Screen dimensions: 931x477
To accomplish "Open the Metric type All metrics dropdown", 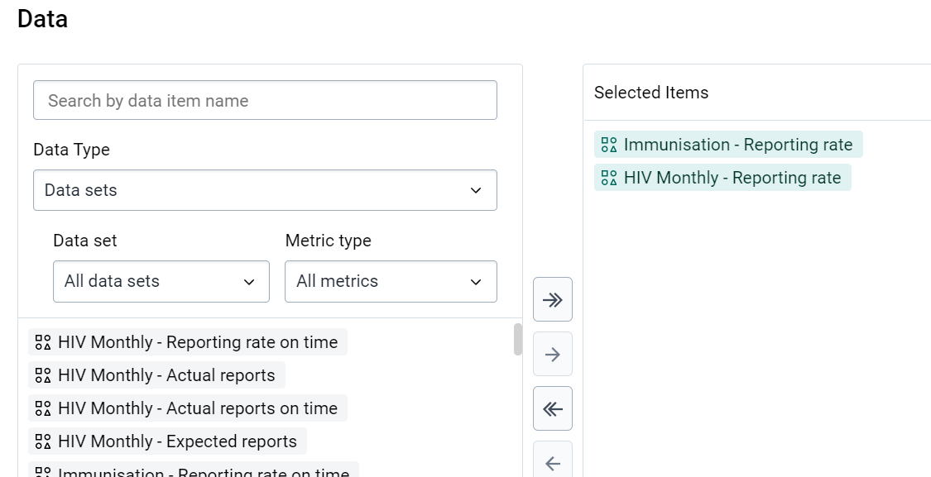I will 391,281.
